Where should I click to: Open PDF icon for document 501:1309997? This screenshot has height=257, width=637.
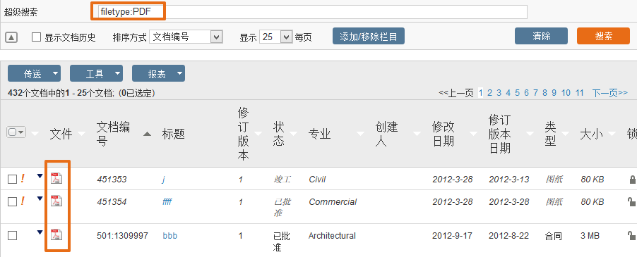[56, 234]
